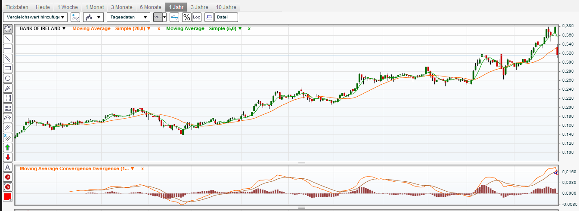Select the 1 Woche range tab

pyautogui.click(x=68, y=7)
